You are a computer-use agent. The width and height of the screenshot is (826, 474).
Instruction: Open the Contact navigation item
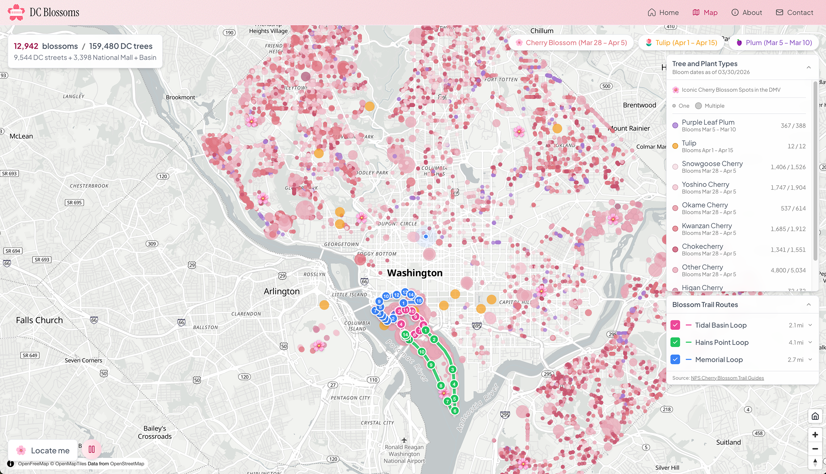(794, 12)
